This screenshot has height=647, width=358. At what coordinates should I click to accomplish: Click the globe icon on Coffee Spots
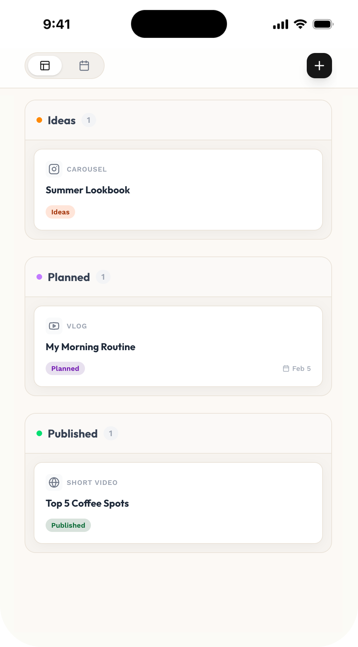coord(54,482)
